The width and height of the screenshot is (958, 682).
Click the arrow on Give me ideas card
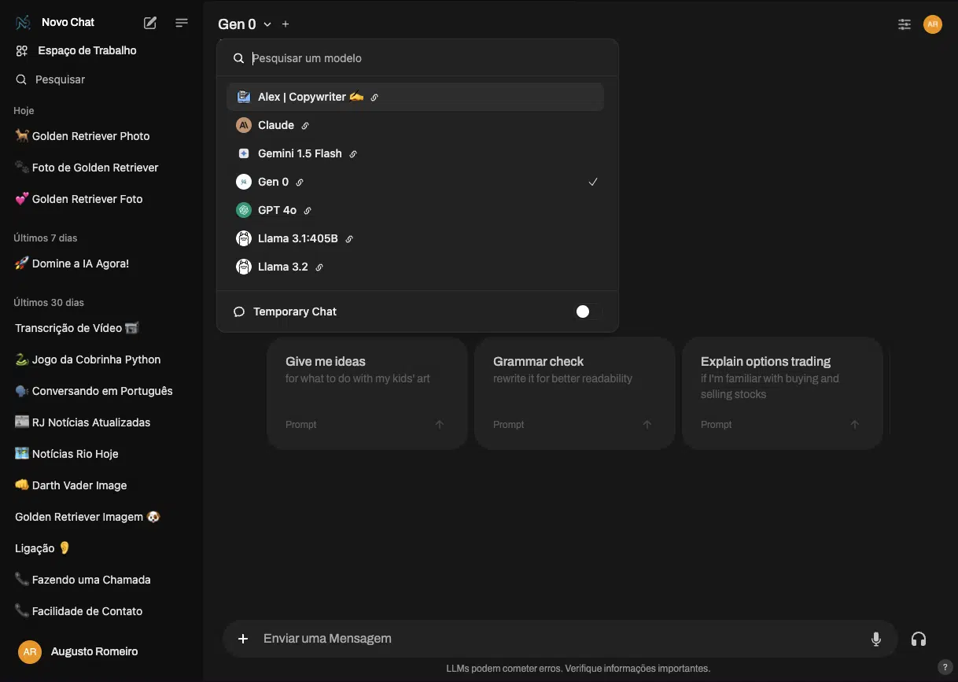[x=440, y=425]
